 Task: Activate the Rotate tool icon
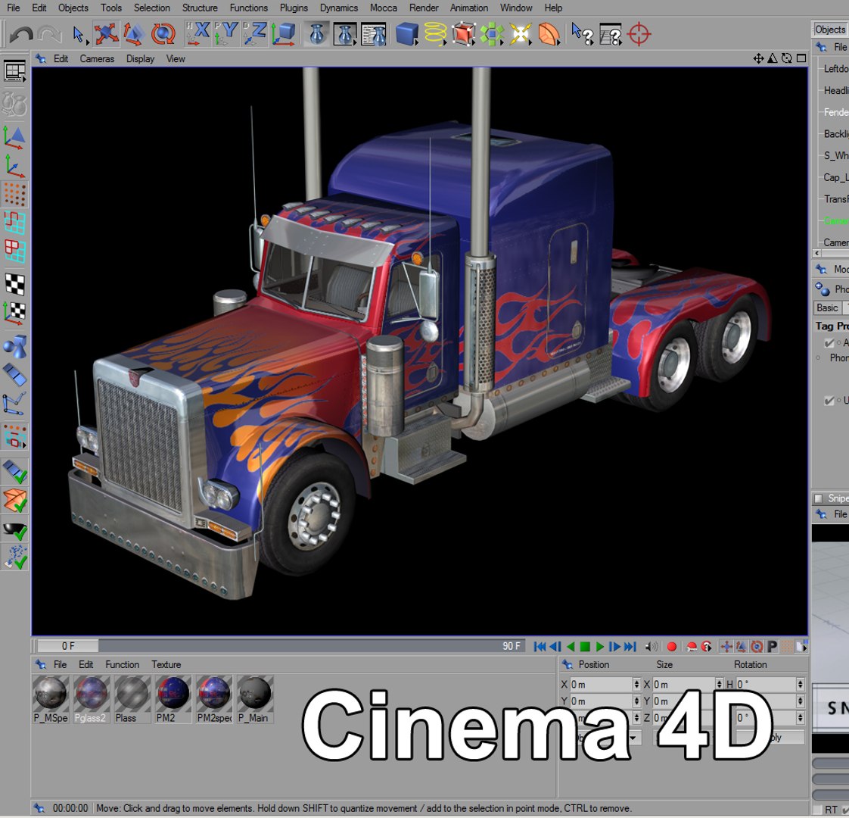point(163,34)
